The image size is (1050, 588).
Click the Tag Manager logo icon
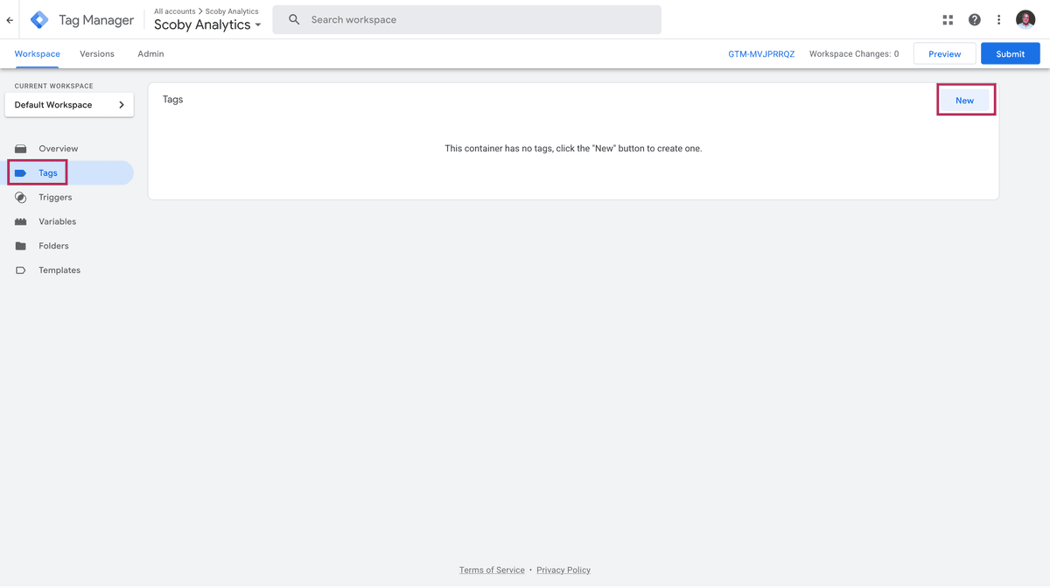pyautogui.click(x=40, y=19)
